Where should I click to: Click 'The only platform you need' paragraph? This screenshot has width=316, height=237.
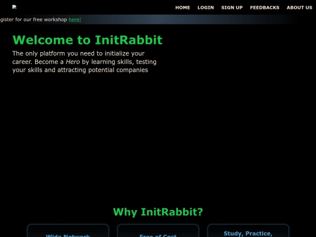[x=84, y=61]
